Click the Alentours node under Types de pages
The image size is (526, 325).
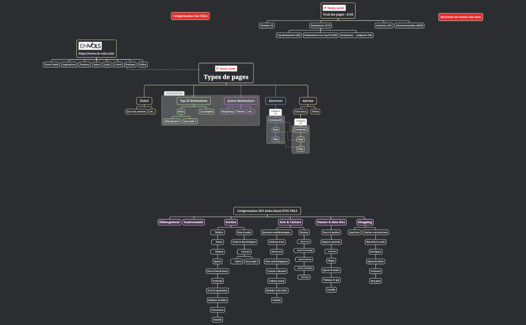pos(276,101)
